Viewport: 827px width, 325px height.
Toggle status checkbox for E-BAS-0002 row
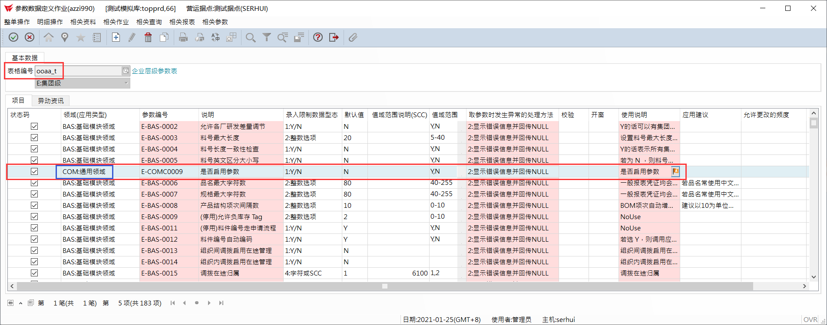point(34,126)
